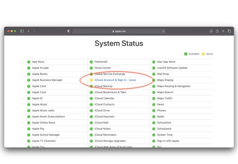Open iCloud Account & Sign In - Issue link
238x164 pixels.
coord(115,80)
